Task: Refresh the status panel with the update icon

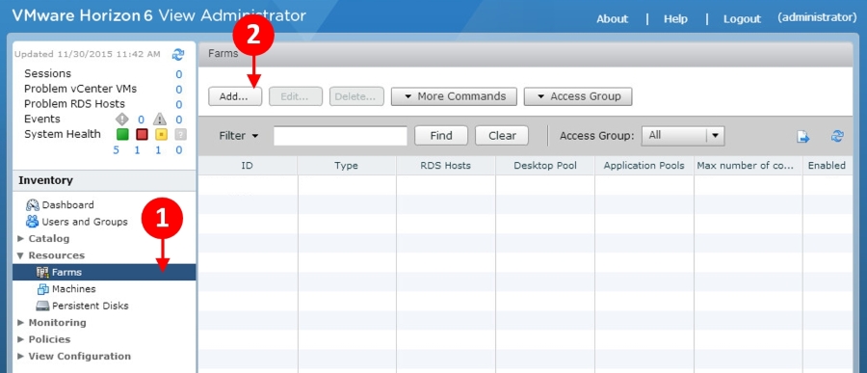Action: [x=178, y=54]
